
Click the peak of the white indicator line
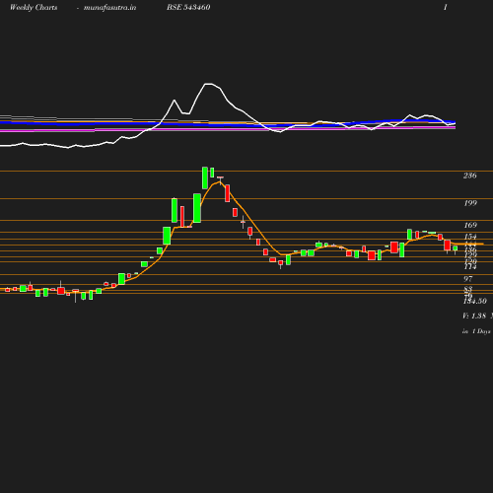208,84
